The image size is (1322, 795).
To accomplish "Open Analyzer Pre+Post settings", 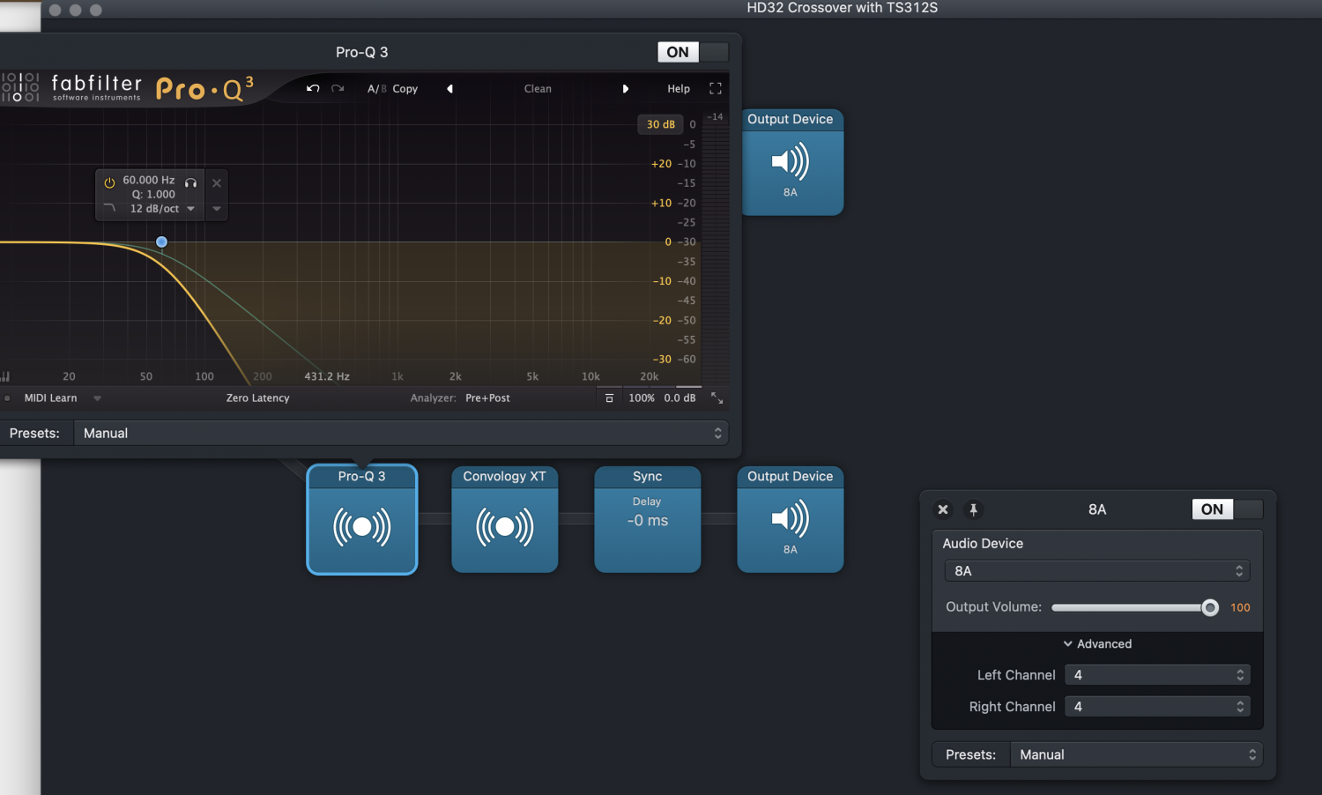I will 487,397.
